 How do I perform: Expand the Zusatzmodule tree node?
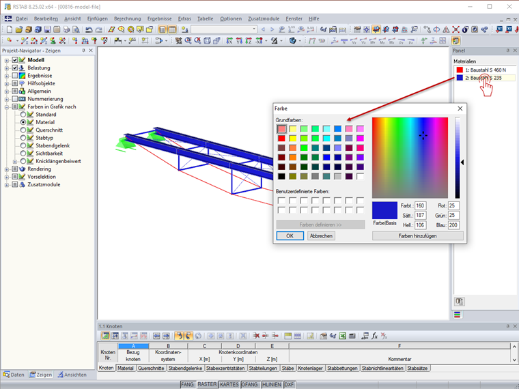[x=7, y=185]
